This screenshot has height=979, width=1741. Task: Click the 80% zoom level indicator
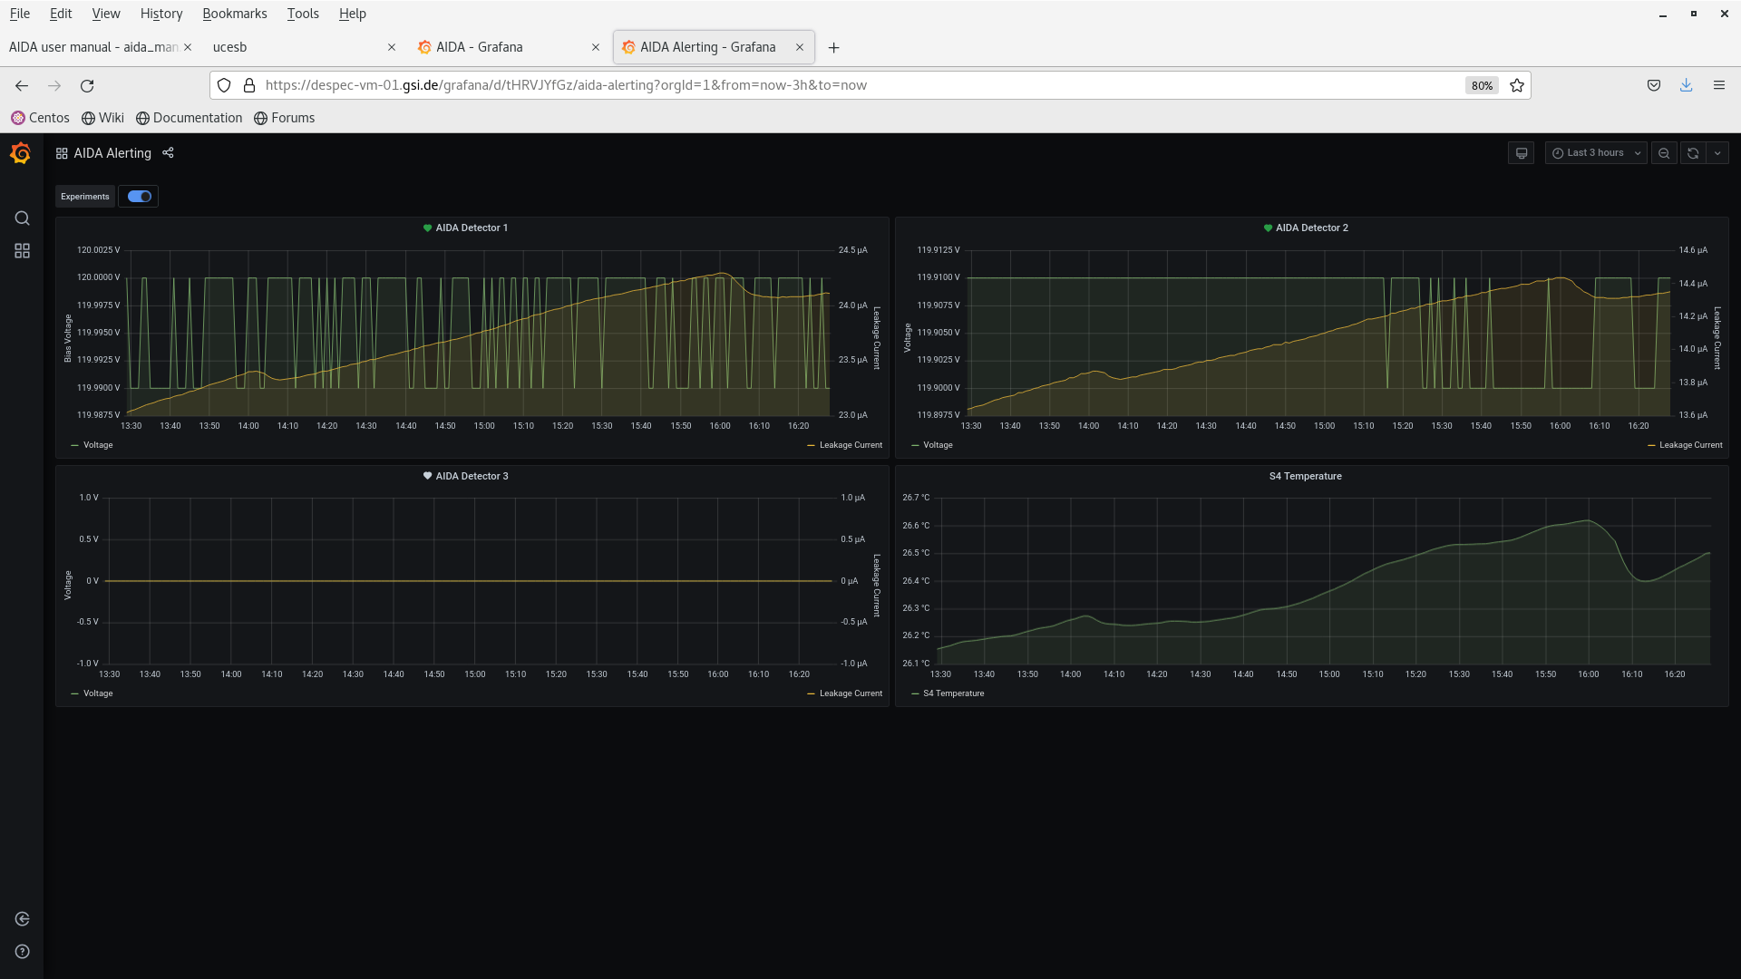pyautogui.click(x=1482, y=85)
